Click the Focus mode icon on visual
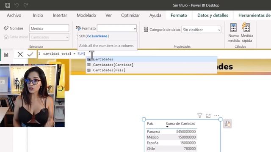271x152 pixels. [208, 116]
